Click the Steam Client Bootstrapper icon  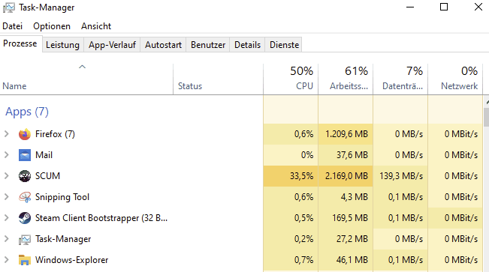click(25, 218)
